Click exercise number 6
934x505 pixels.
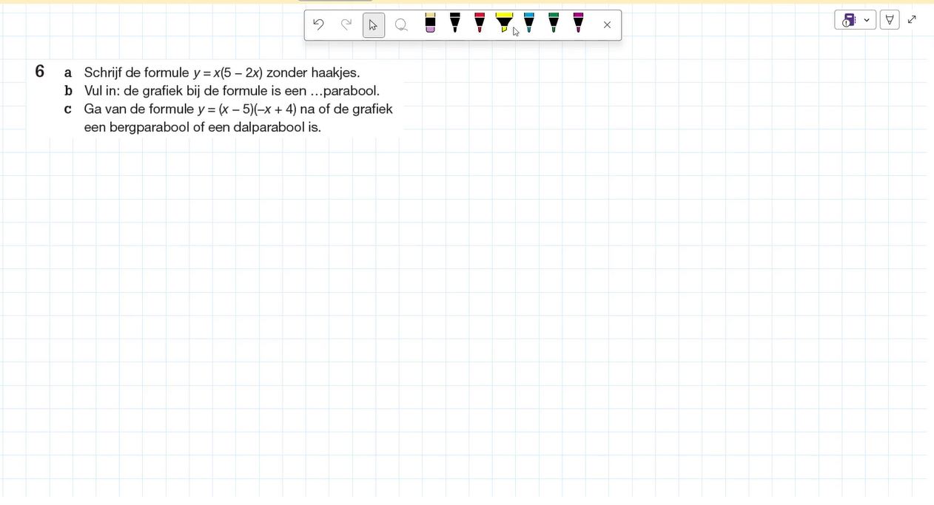(40, 72)
